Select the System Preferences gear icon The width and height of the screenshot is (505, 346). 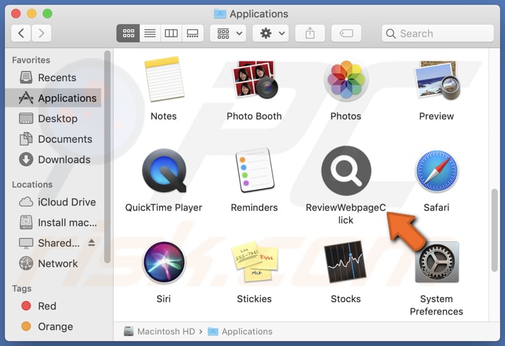[x=437, y=262]
